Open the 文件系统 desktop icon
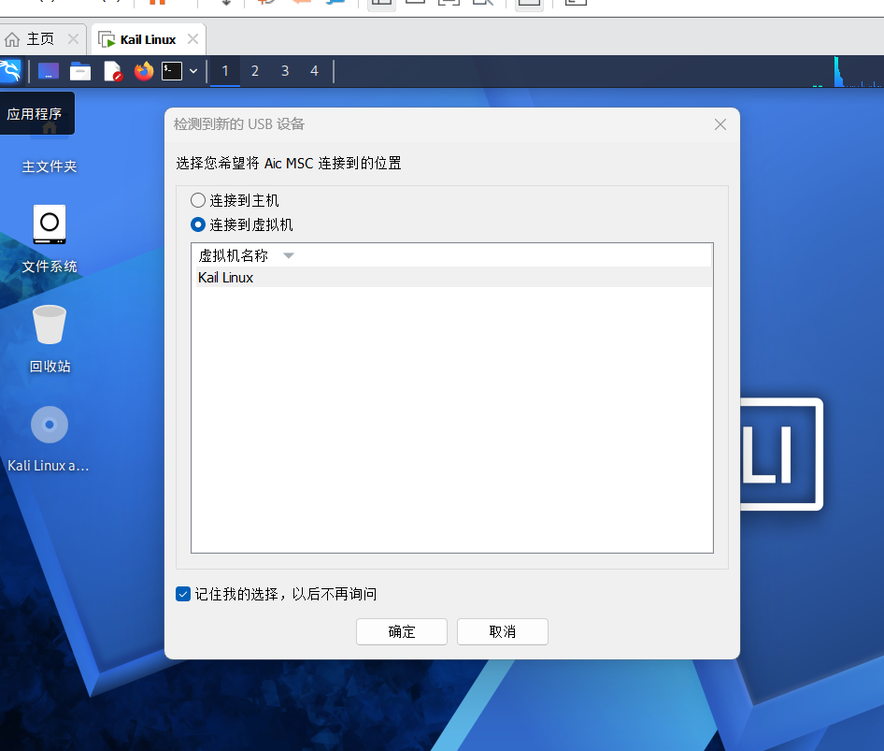Image resolution: width=884 pixels, height=751 pixels. 49,239
